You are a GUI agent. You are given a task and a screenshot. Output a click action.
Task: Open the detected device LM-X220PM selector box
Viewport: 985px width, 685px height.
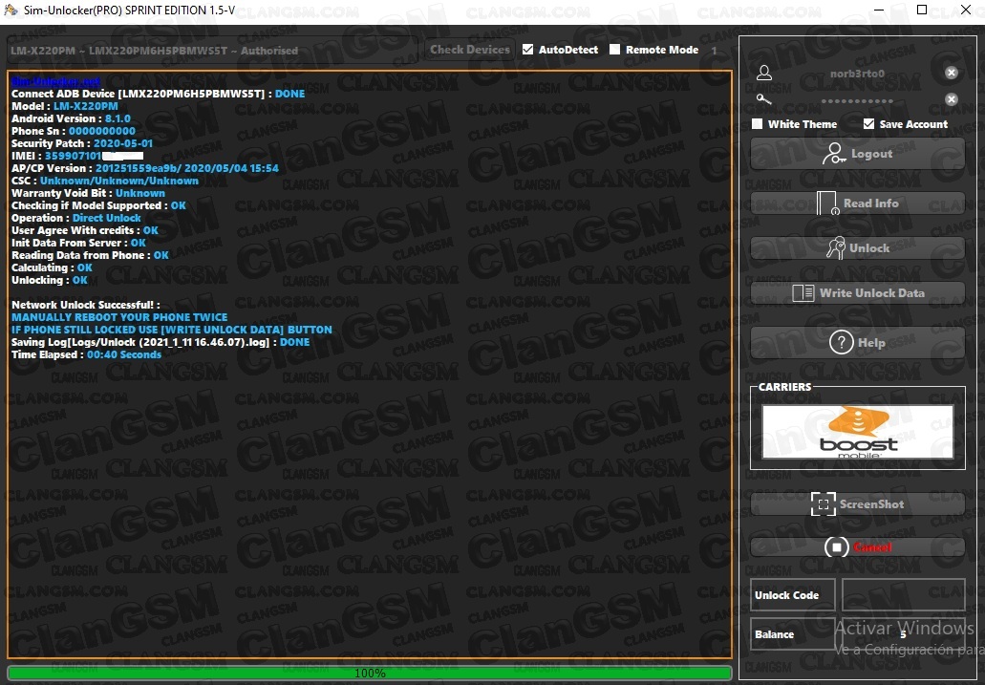tap(212, 51)
